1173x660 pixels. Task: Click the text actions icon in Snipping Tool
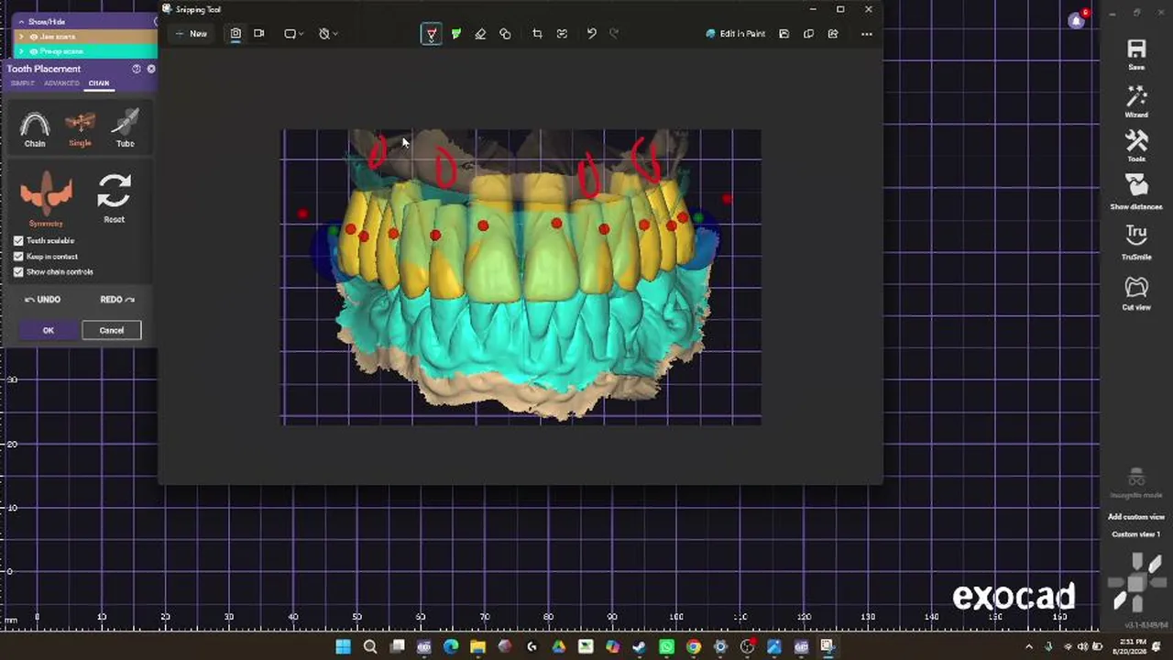point(562,34)
